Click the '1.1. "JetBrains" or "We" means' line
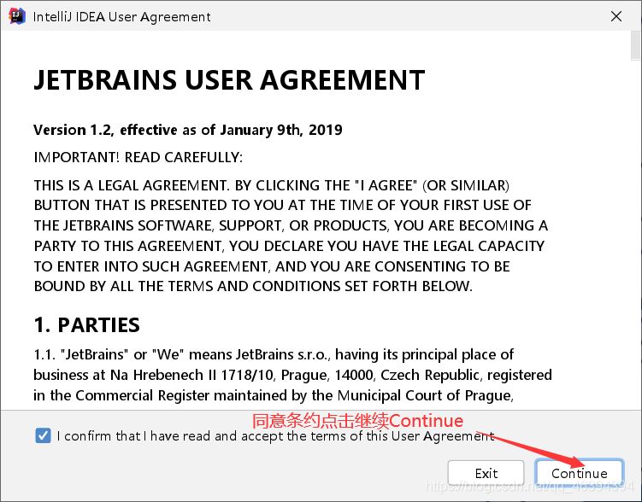This screenshot has height=502, width=642. [x=274, y=354]
